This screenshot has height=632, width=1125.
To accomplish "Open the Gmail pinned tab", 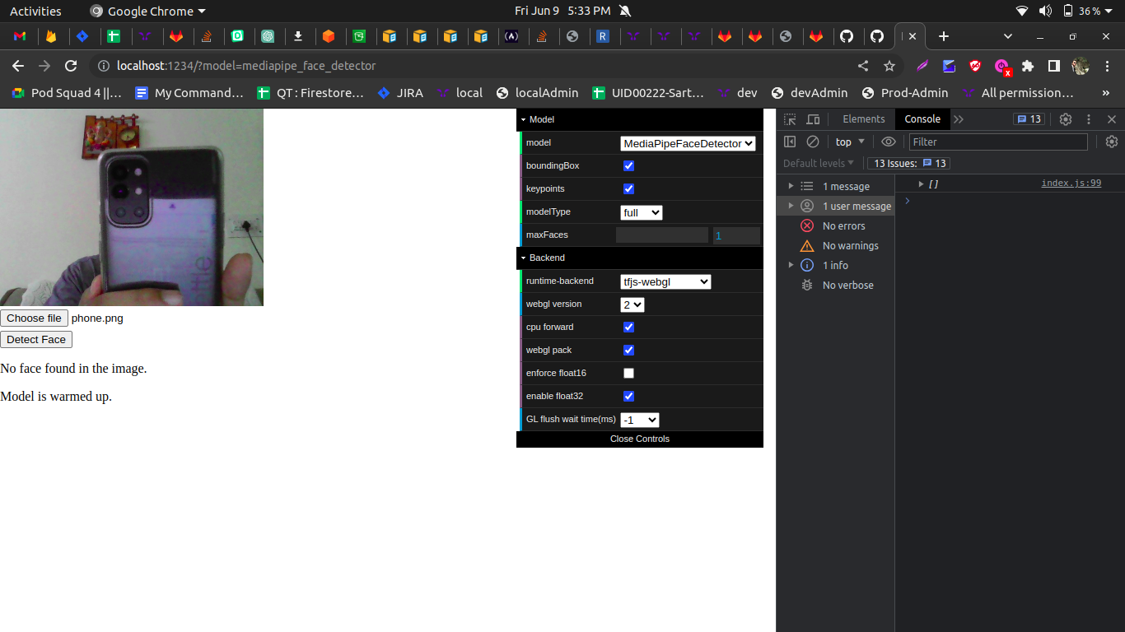I will pyautogui.click(x=21, y=36).
